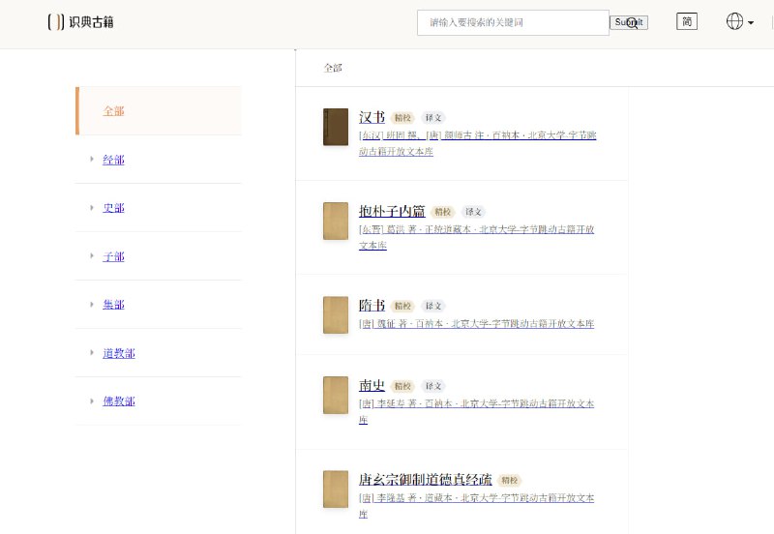Screen dimensions: 774x534
Task: Expand the 史部 category arrow
Action: point(92,208)
